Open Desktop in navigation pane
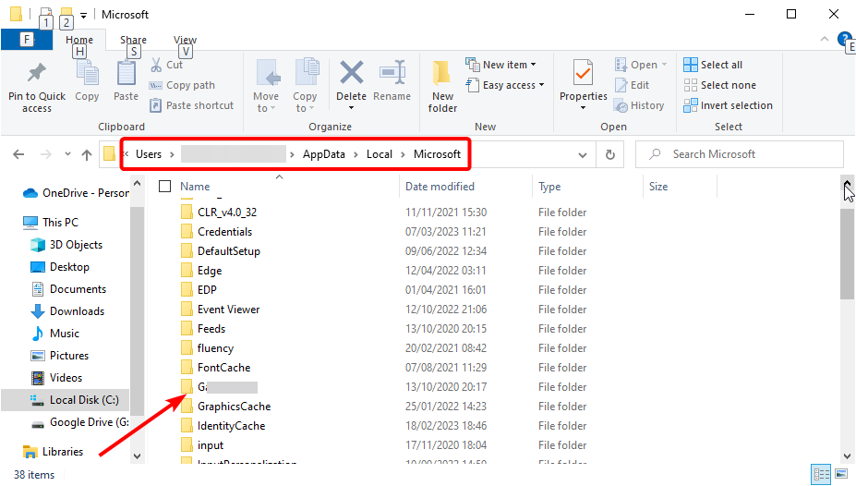This screenshot has height=486, width=856. pos(60,267)
